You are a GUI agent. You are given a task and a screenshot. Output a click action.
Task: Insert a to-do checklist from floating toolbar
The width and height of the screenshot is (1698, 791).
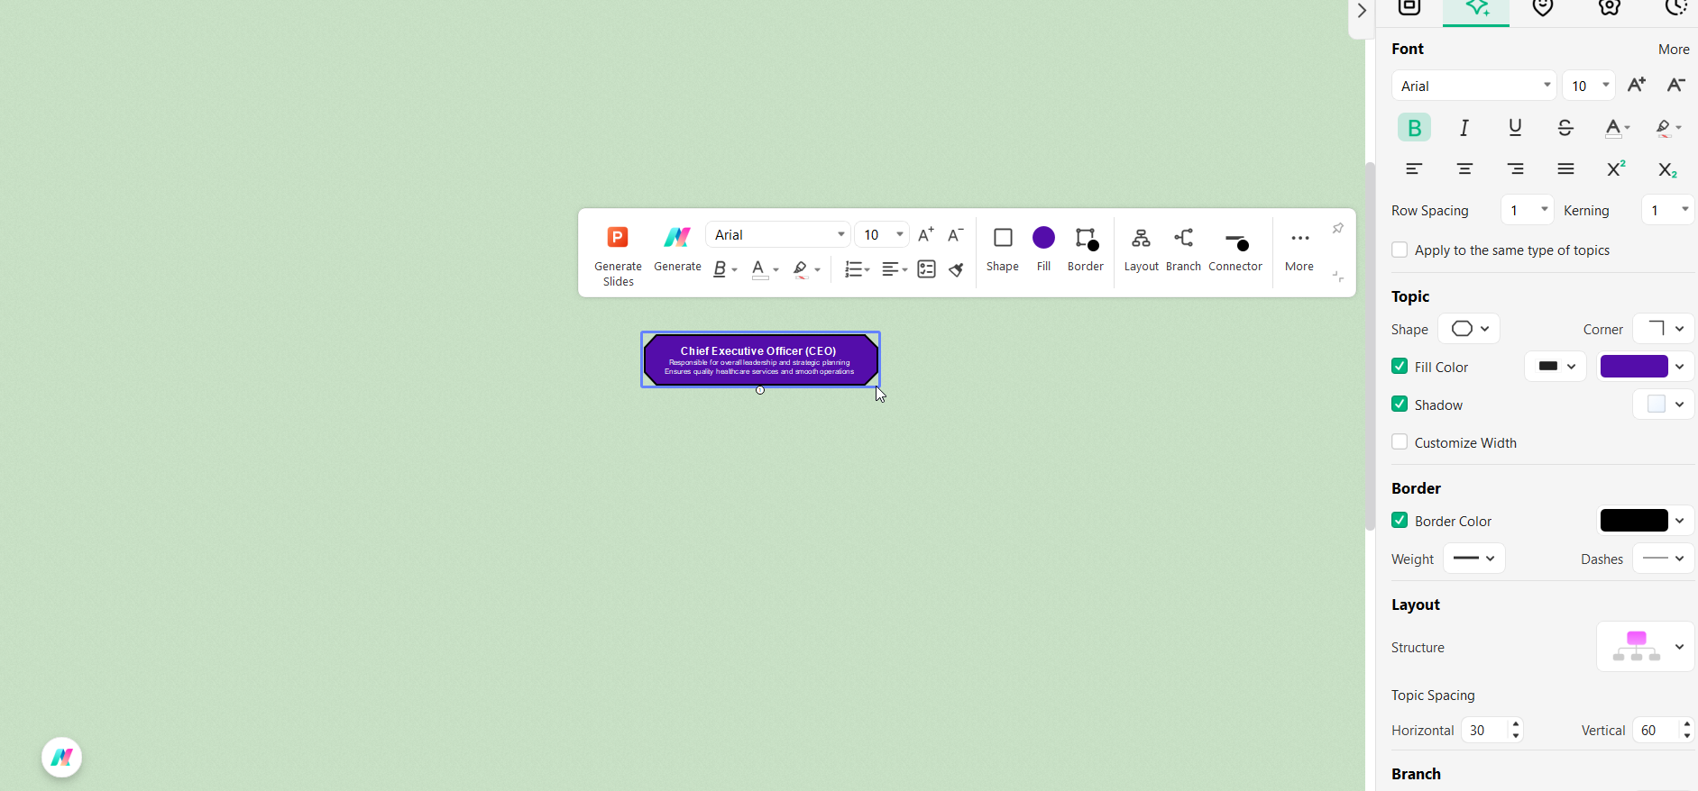[x=926, y=269]
